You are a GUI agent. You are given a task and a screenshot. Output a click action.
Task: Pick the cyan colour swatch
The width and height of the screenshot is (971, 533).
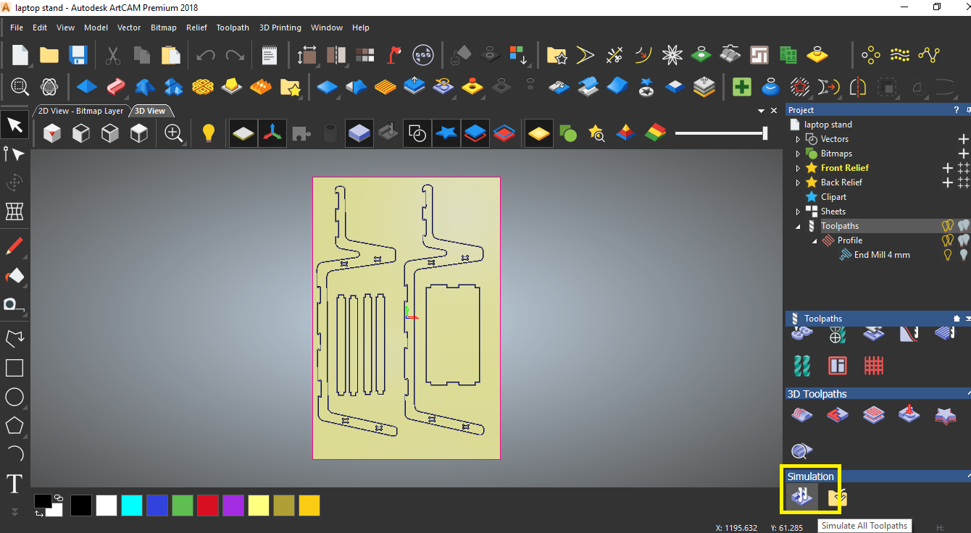[x=131, y=505]
